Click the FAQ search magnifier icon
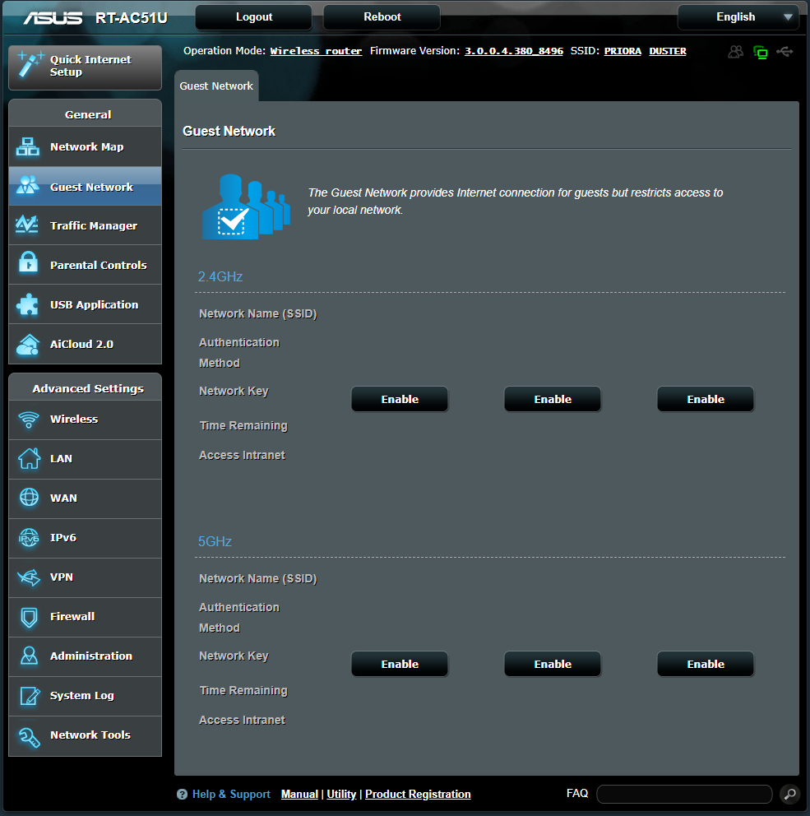The width and height of the screenshot is (810, 816). (789, 794)
